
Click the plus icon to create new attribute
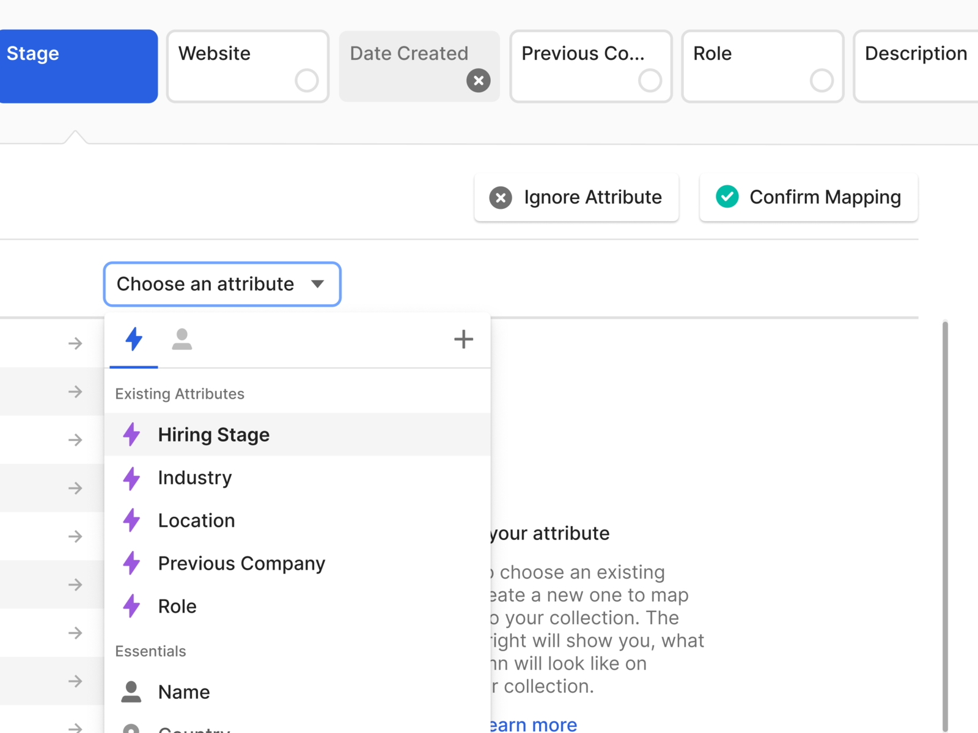(463, 339)
